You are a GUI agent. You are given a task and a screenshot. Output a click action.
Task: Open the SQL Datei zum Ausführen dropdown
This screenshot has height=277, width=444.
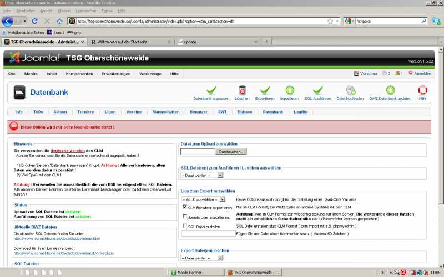(201, 175)
